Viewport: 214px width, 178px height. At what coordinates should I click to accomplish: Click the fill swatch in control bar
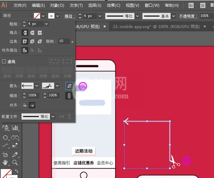click(x=37, y=16)
